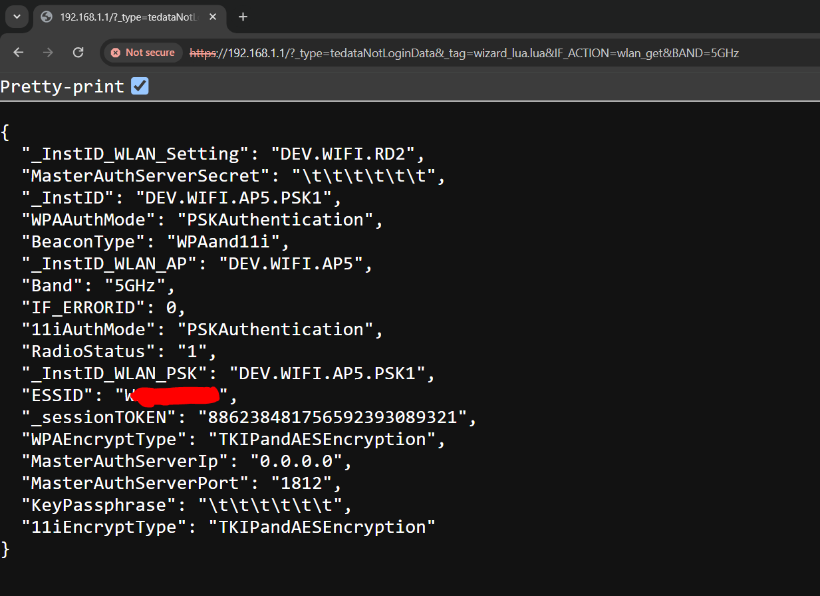
Task: Select the 192.168.1.1 browser tab
Action: pos(128,17)
